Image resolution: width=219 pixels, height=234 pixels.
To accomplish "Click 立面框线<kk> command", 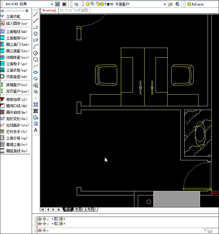I will coord(15,32).
